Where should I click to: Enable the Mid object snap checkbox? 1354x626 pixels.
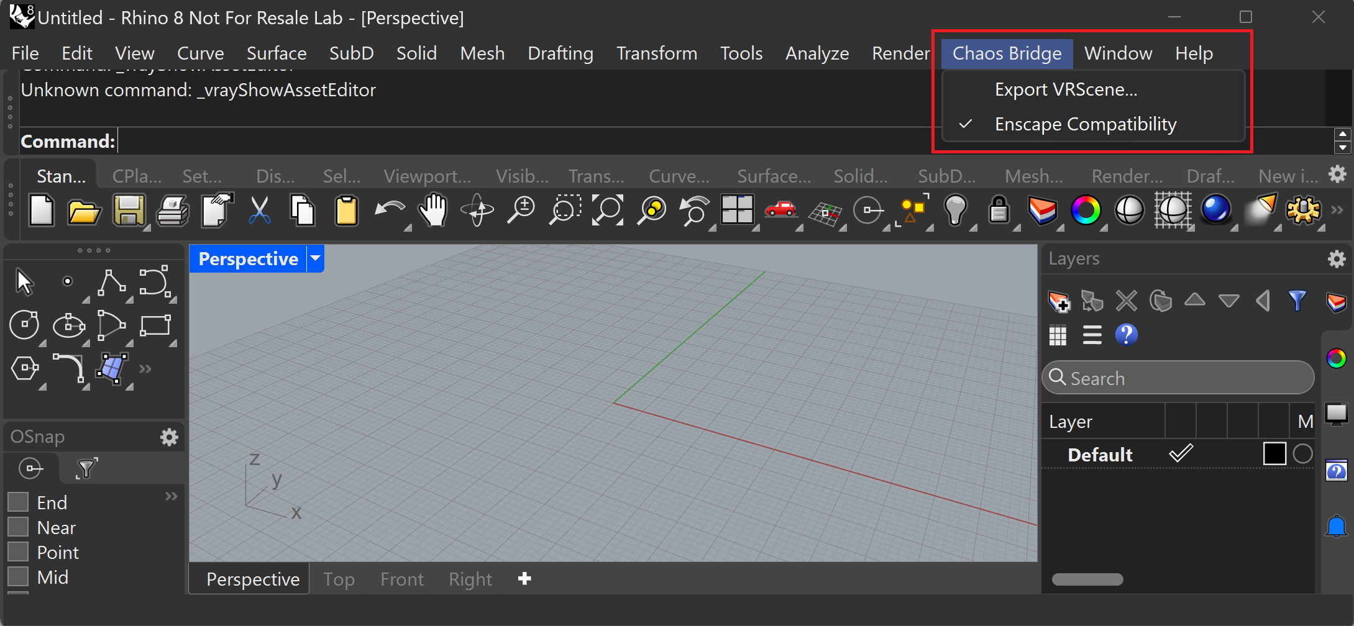tap(18, 576)
